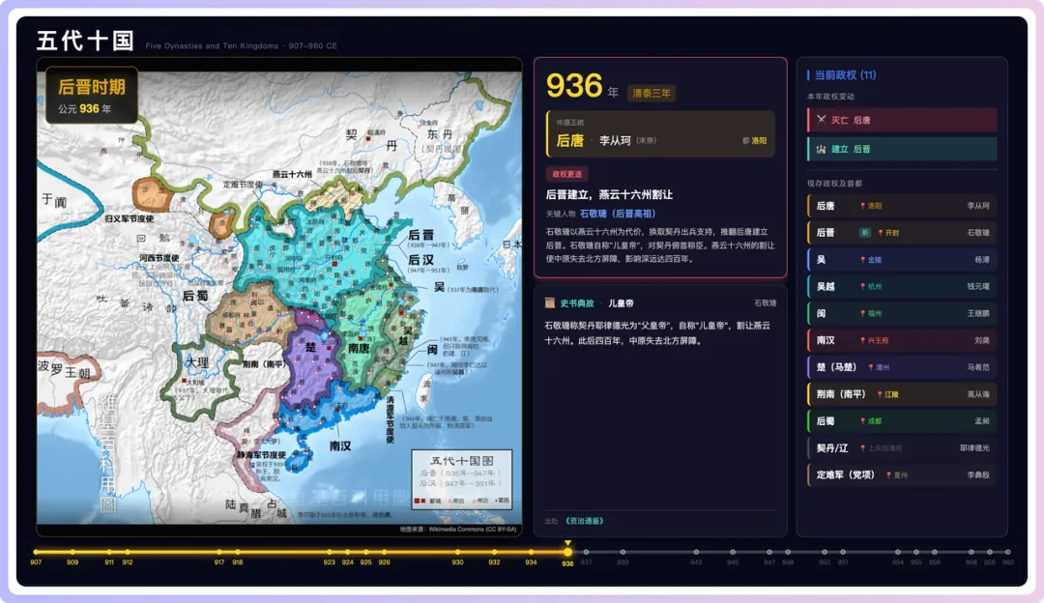The height and width of the screenshot is (603, 1044).
Task: Click ruler name 耶律德光 in the 契丹/辽 row
Action: [x=974, y=448]
